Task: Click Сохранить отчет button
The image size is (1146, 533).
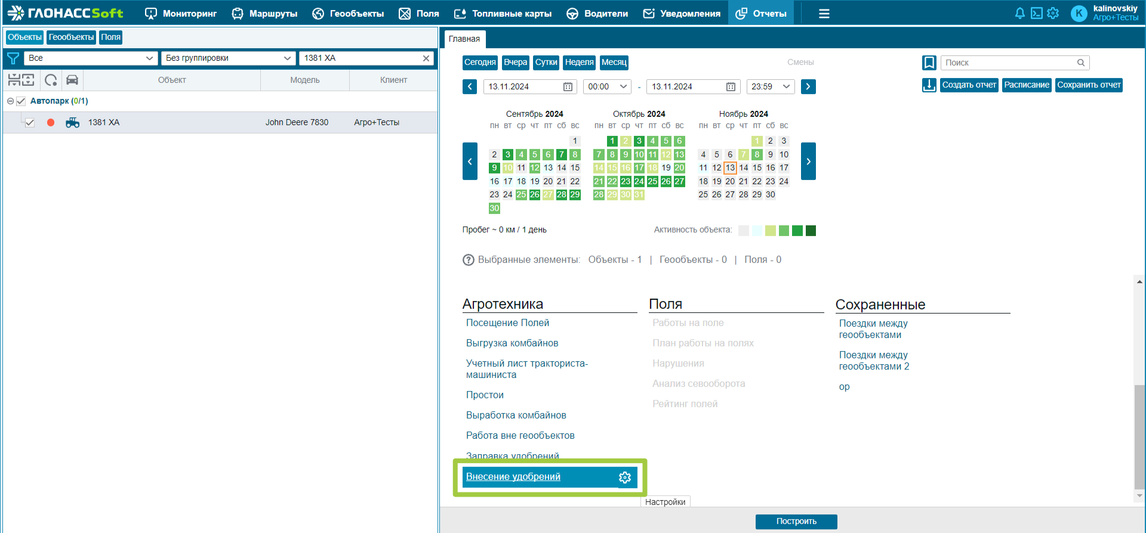Action: click(x=1089, y=85)
